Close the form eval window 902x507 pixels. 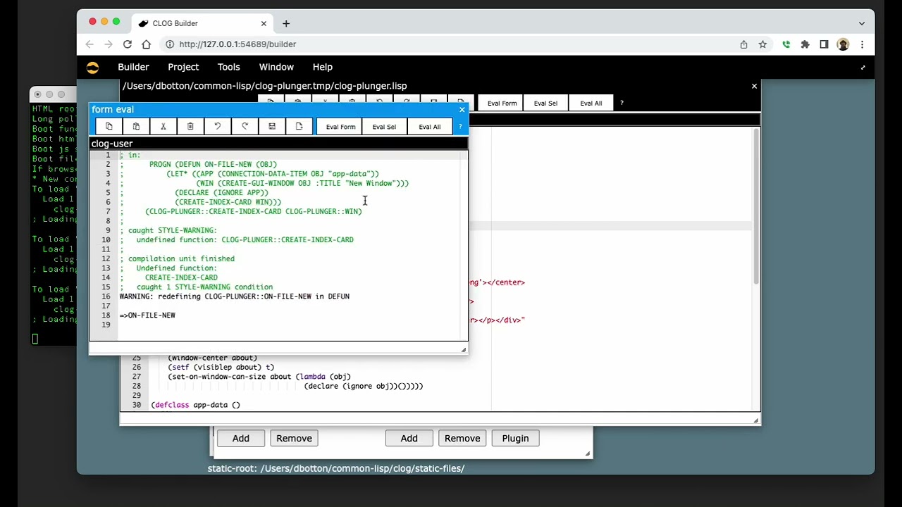462,109
